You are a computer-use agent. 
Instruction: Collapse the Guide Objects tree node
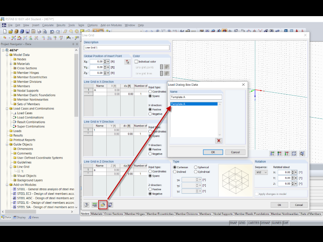point(7,144)
